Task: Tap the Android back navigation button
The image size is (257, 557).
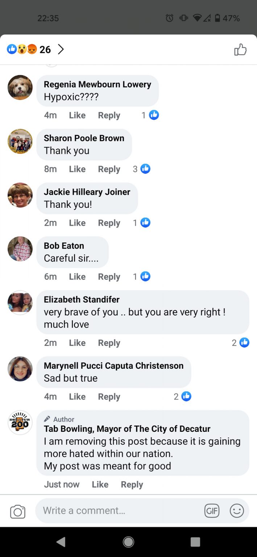Action: [61, 542]
